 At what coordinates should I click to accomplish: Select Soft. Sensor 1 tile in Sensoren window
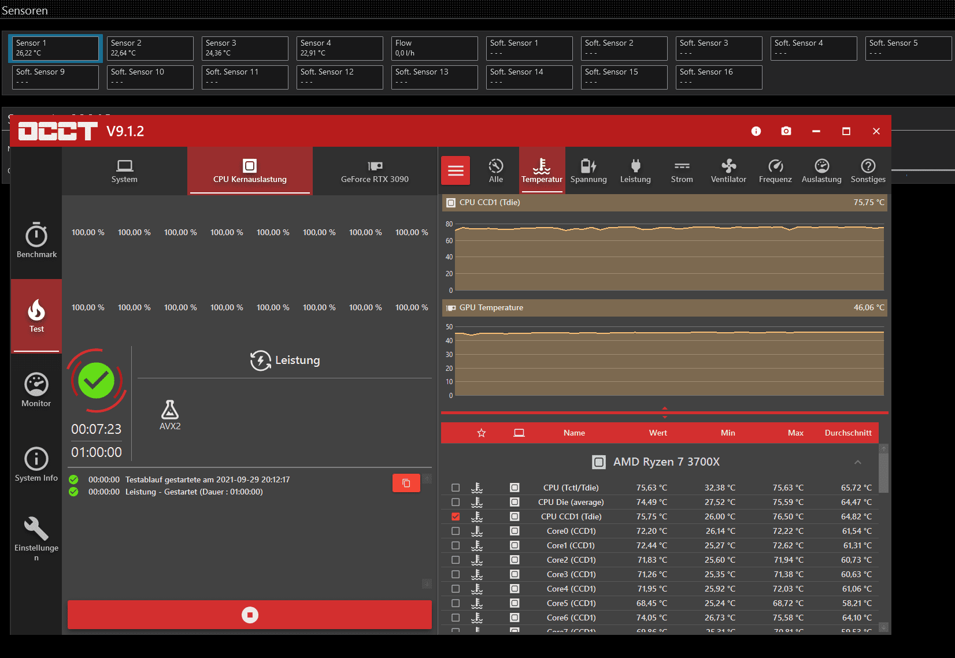(x=530, y=48)
